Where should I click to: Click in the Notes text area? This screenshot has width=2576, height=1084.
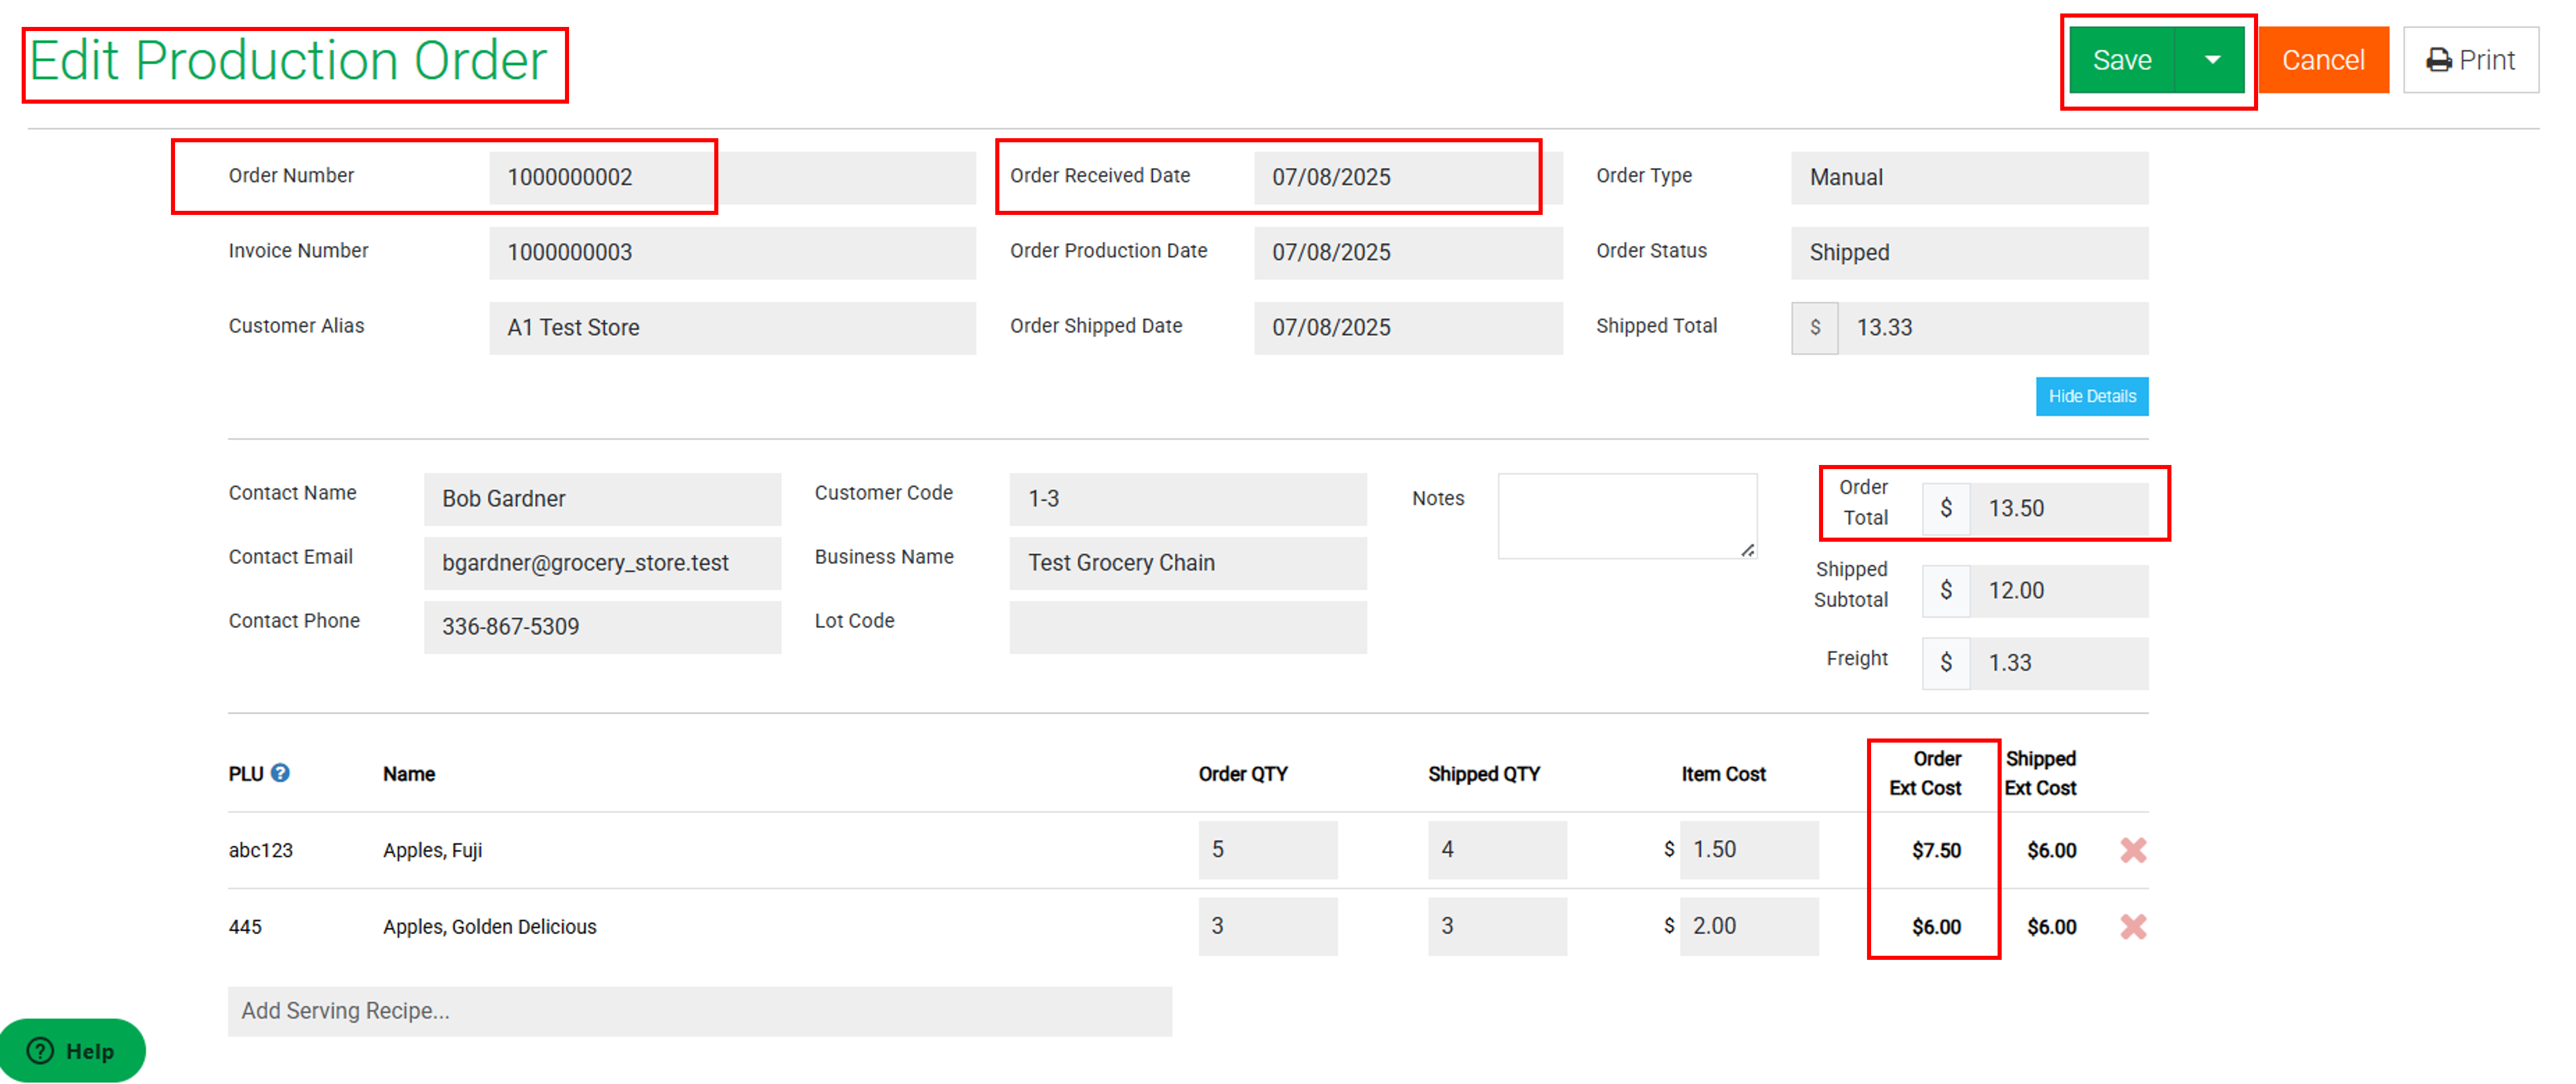[1627, 516]
